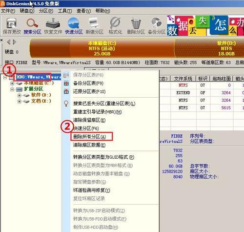Screen dimensions: 244x232
Task: Click the 还原分区表 menu icon
Action: click(66, 91)
